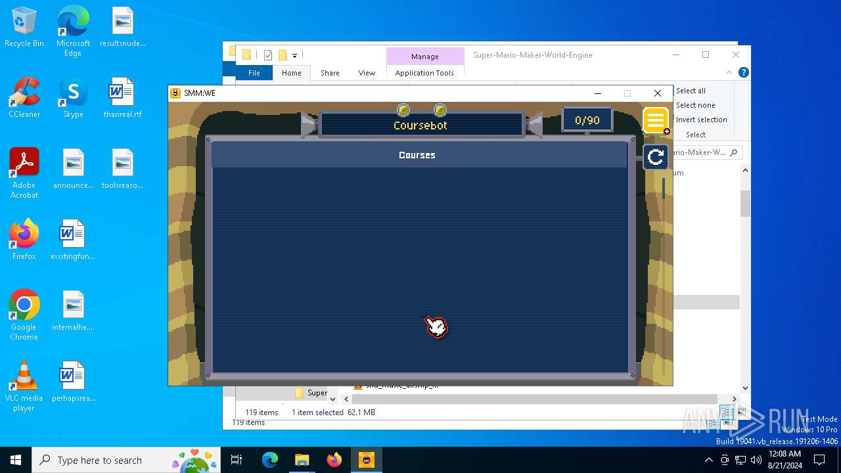Open resultsnude image file on desktop

pyautogui.click(x=123, y=28)
